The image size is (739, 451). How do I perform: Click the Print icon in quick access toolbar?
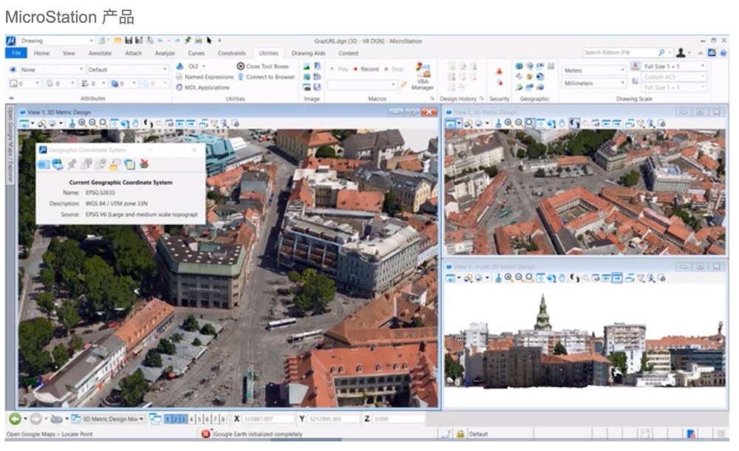pyautogui.click(x=199, y=41)
